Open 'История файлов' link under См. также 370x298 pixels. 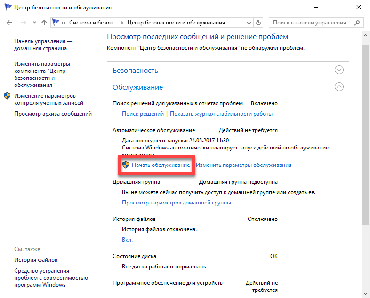36,260
